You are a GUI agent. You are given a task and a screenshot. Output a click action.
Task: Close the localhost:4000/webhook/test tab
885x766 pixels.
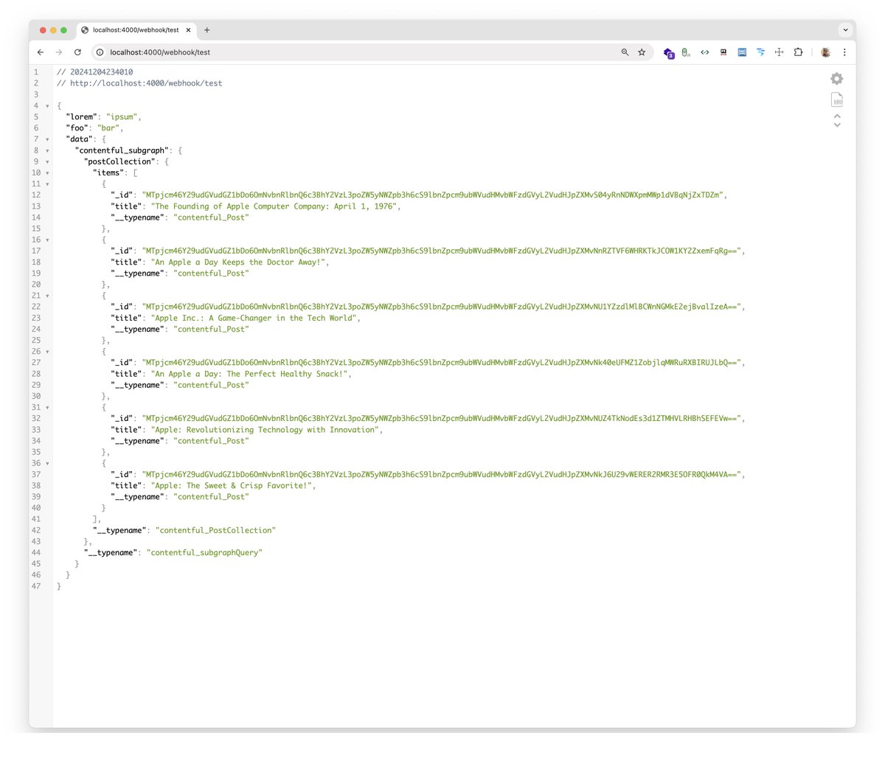pos(188,30)
